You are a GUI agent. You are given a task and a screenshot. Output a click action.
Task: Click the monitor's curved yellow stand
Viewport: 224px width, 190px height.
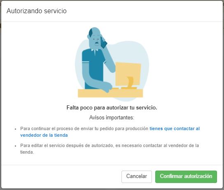pos(130,82)
